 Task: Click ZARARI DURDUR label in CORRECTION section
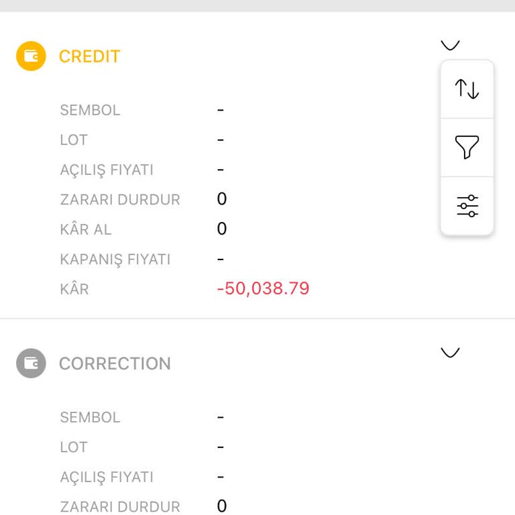[x=120, y=507]
